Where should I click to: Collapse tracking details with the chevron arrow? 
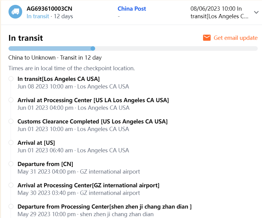(x=256, y=12)
